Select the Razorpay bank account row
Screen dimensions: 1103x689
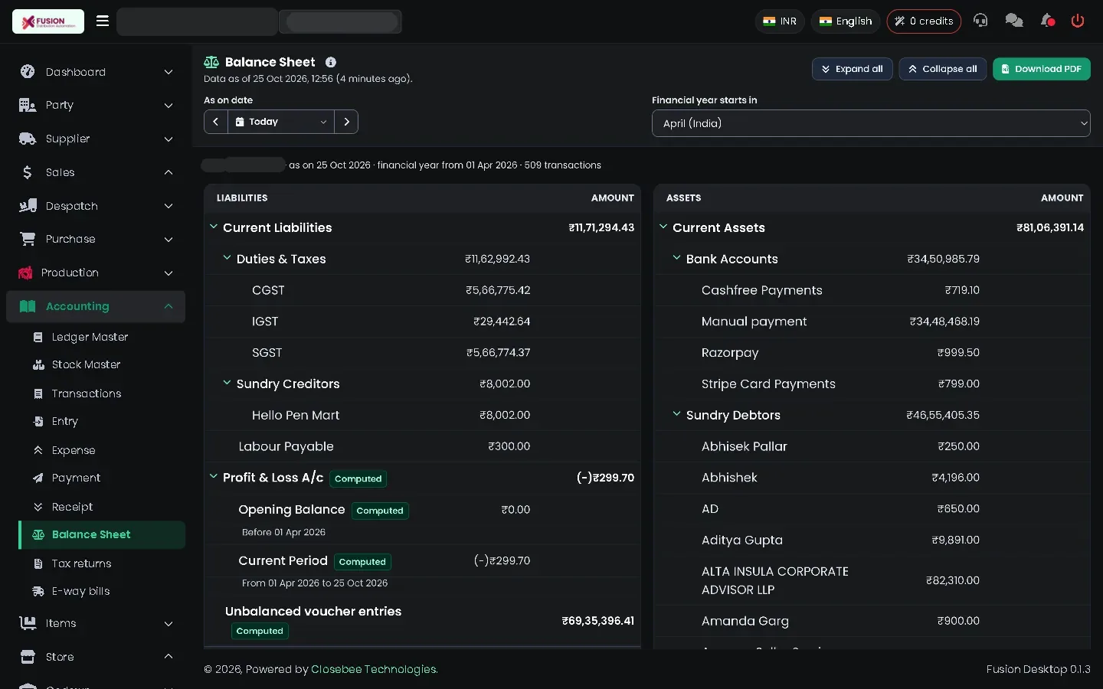tap(872, 353)
